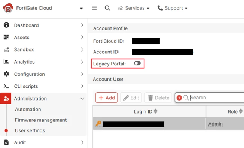Click the Sandbox icon in sidebar
Image resolution: width=244 pixels, height=148 pixels.
click(x=6, y=50)
